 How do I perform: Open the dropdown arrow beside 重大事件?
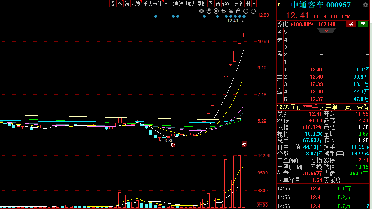coord(166,4)
